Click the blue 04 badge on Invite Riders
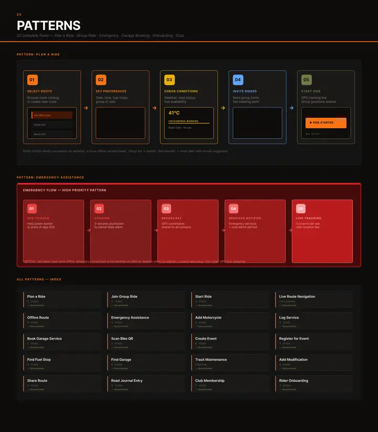The height and width of the screenshot is (432, 378). pos(238,80)
